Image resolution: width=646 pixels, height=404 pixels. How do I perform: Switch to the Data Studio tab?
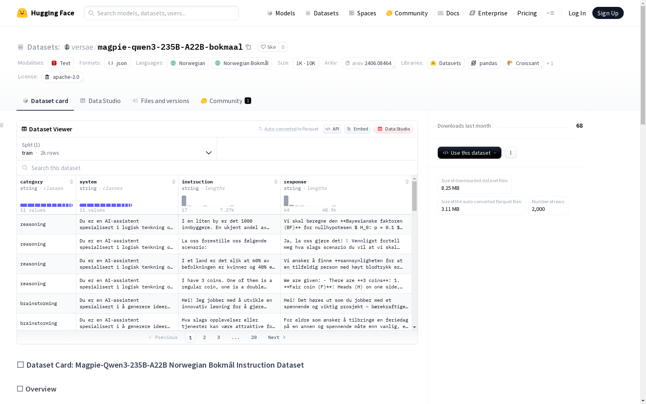coord(100,101)
